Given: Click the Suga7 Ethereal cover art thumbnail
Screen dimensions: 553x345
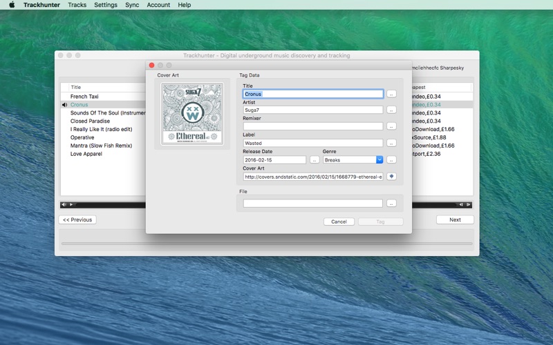Looking at the screenshot, I should [x=192, y=114].
